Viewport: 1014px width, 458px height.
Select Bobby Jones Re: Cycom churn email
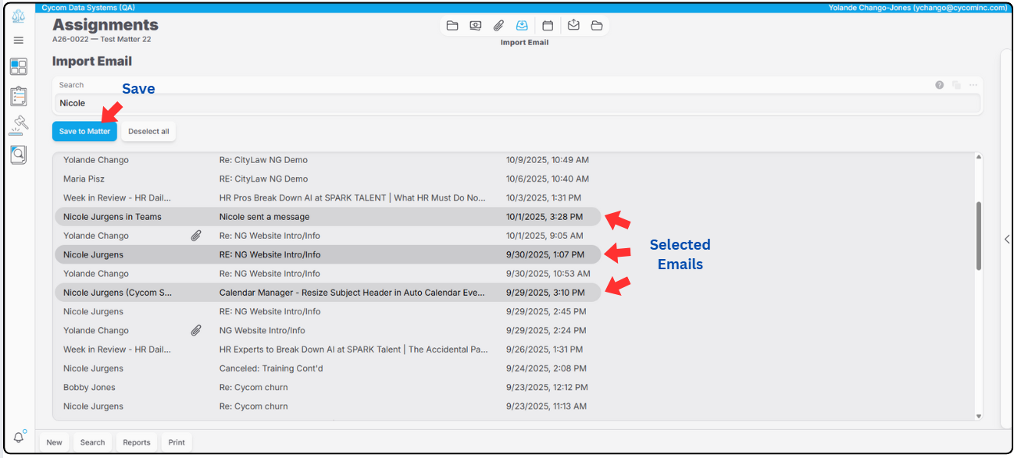(x=328, y=387)
